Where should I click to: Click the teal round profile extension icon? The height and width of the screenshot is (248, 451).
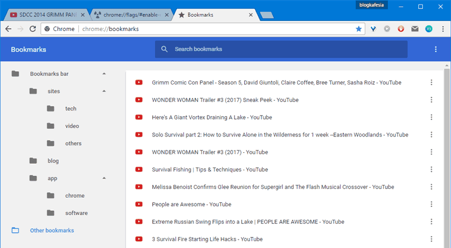pos(428,29)
